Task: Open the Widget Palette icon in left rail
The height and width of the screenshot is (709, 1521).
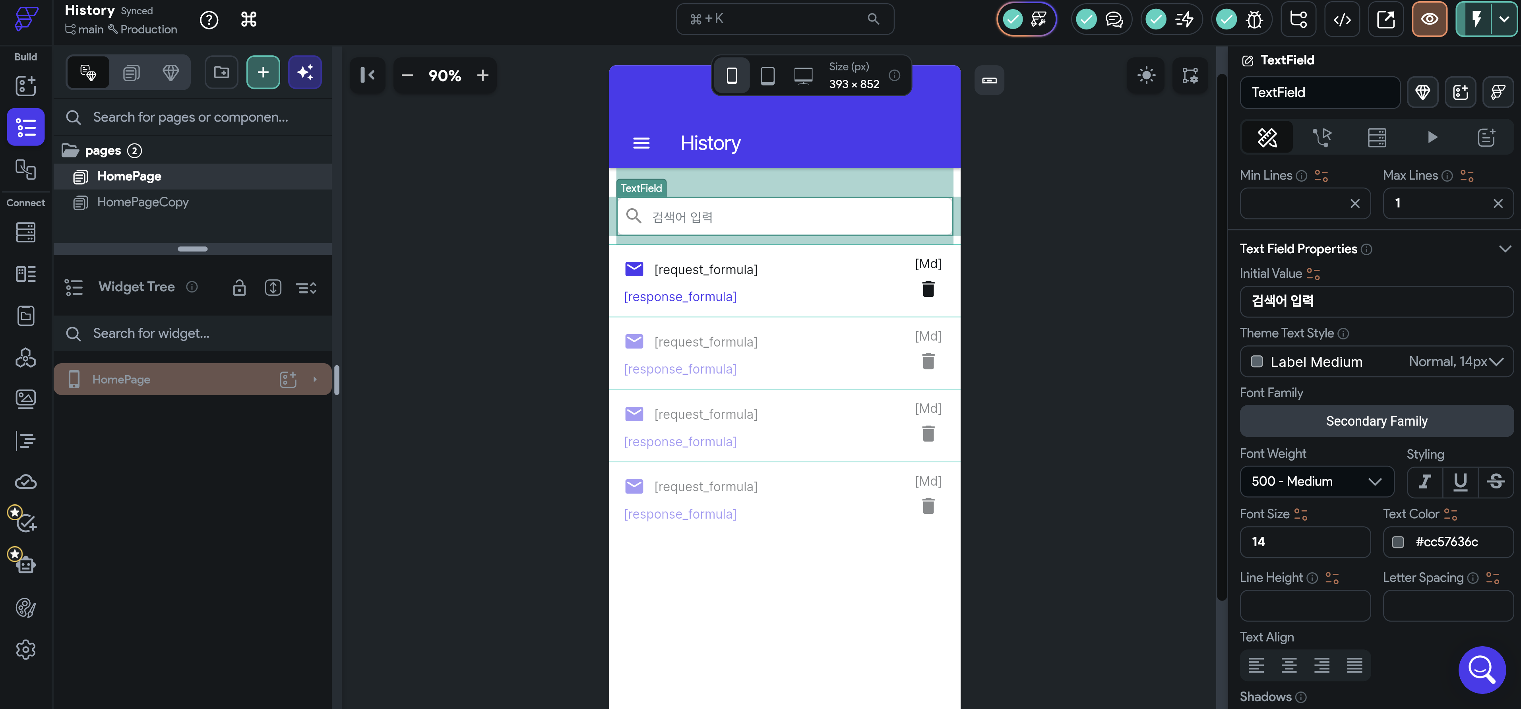Action: pos(25,86)
